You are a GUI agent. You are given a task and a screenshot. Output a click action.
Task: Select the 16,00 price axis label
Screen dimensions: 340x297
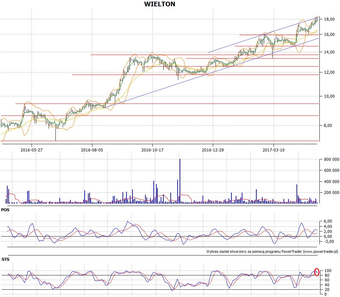(x=329, y=35)
